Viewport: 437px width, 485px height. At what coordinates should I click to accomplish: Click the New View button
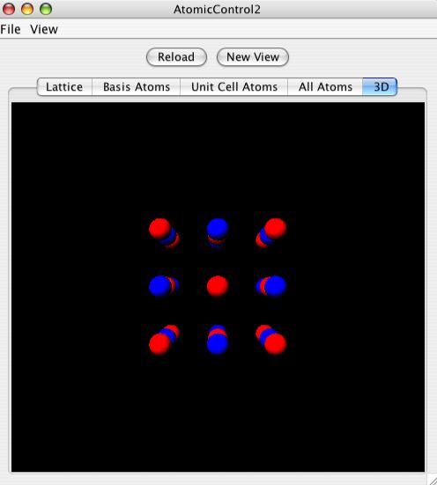253,57
